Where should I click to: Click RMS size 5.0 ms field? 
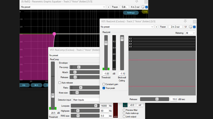click(104, 116)
